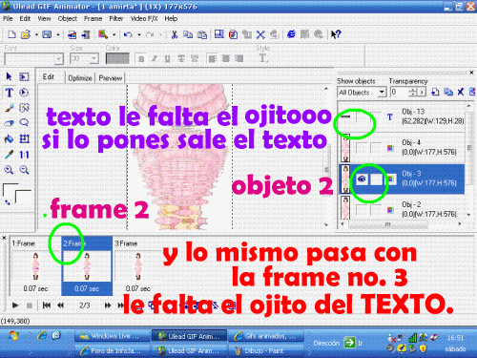Activate the Text tool in the toolbox
The width and height of the screenshot is (477, 358).
9,93
